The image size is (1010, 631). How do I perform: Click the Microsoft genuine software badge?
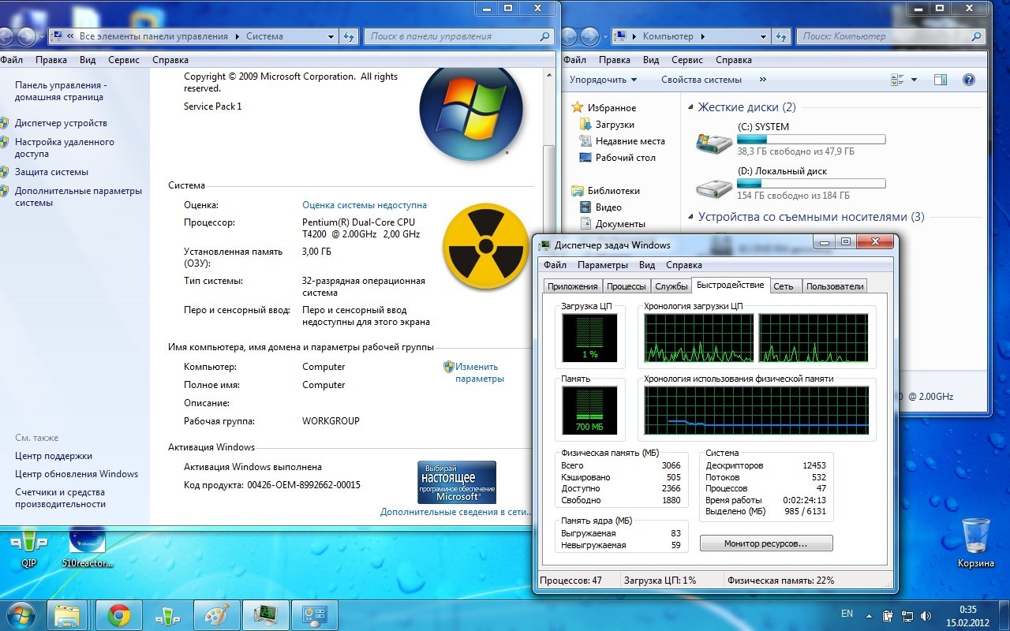457,482
